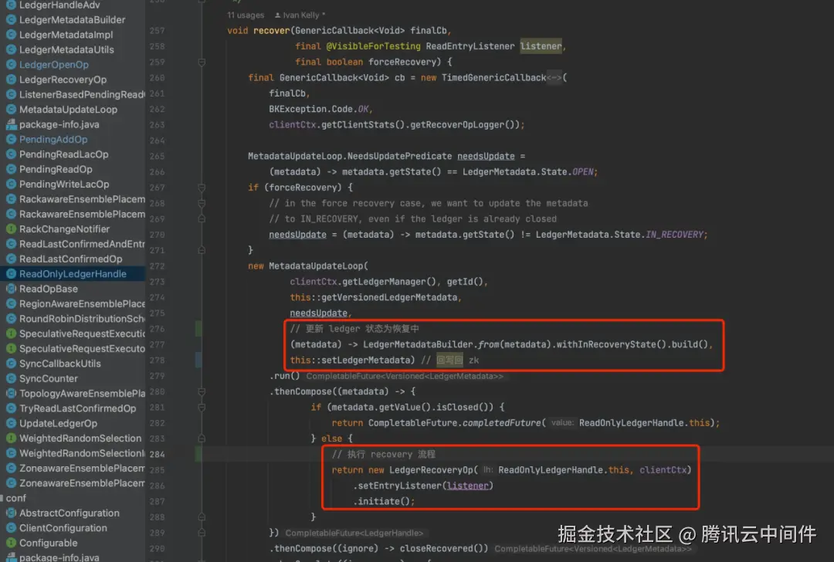Viewport: 834px width, 562px height.
Task: Click the class icon beside LedgerOpenOp
Action: (x=11, y=64)
